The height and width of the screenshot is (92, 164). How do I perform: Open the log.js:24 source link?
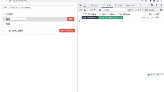pos(154,14)
